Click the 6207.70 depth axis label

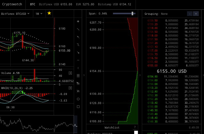click(x=95, y=23)
